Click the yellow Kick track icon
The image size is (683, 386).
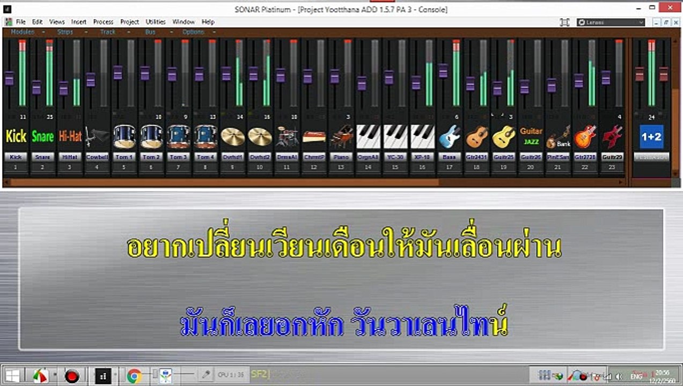16,137
